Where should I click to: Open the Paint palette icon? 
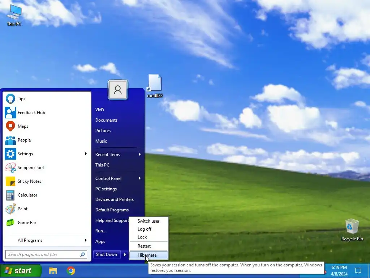click(10, 209)
